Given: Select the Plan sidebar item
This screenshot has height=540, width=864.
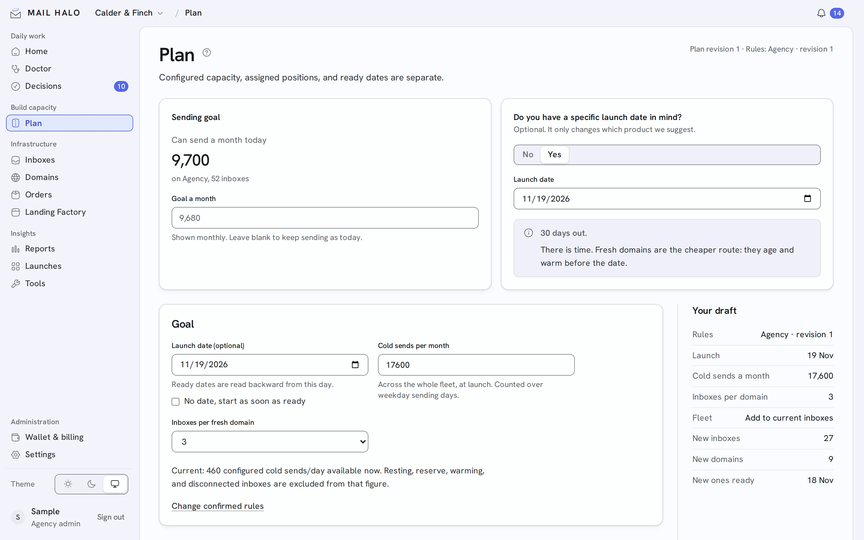Looking at the screenshot, I should tap(69, 123).
